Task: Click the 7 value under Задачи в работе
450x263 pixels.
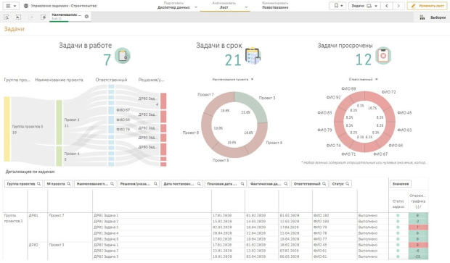Action: pos(107,60)
